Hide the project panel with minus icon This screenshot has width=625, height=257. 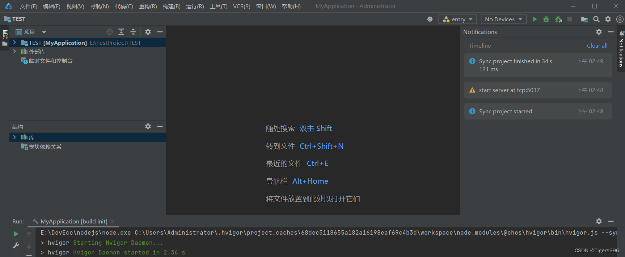click(160, 32)
